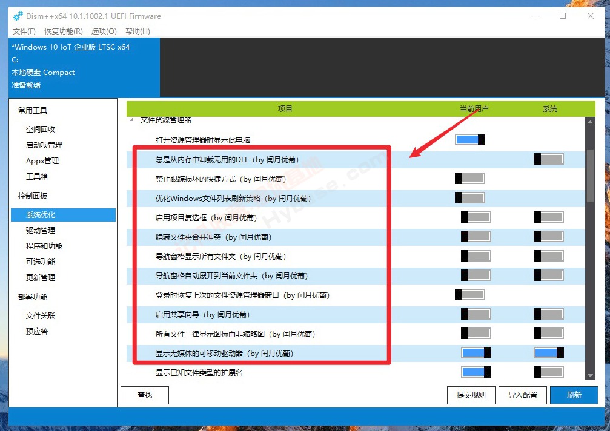Select the 隐藏文件夹合并冲突 row label
Screen dimensions: 610x431
click(x=213, y=237)
